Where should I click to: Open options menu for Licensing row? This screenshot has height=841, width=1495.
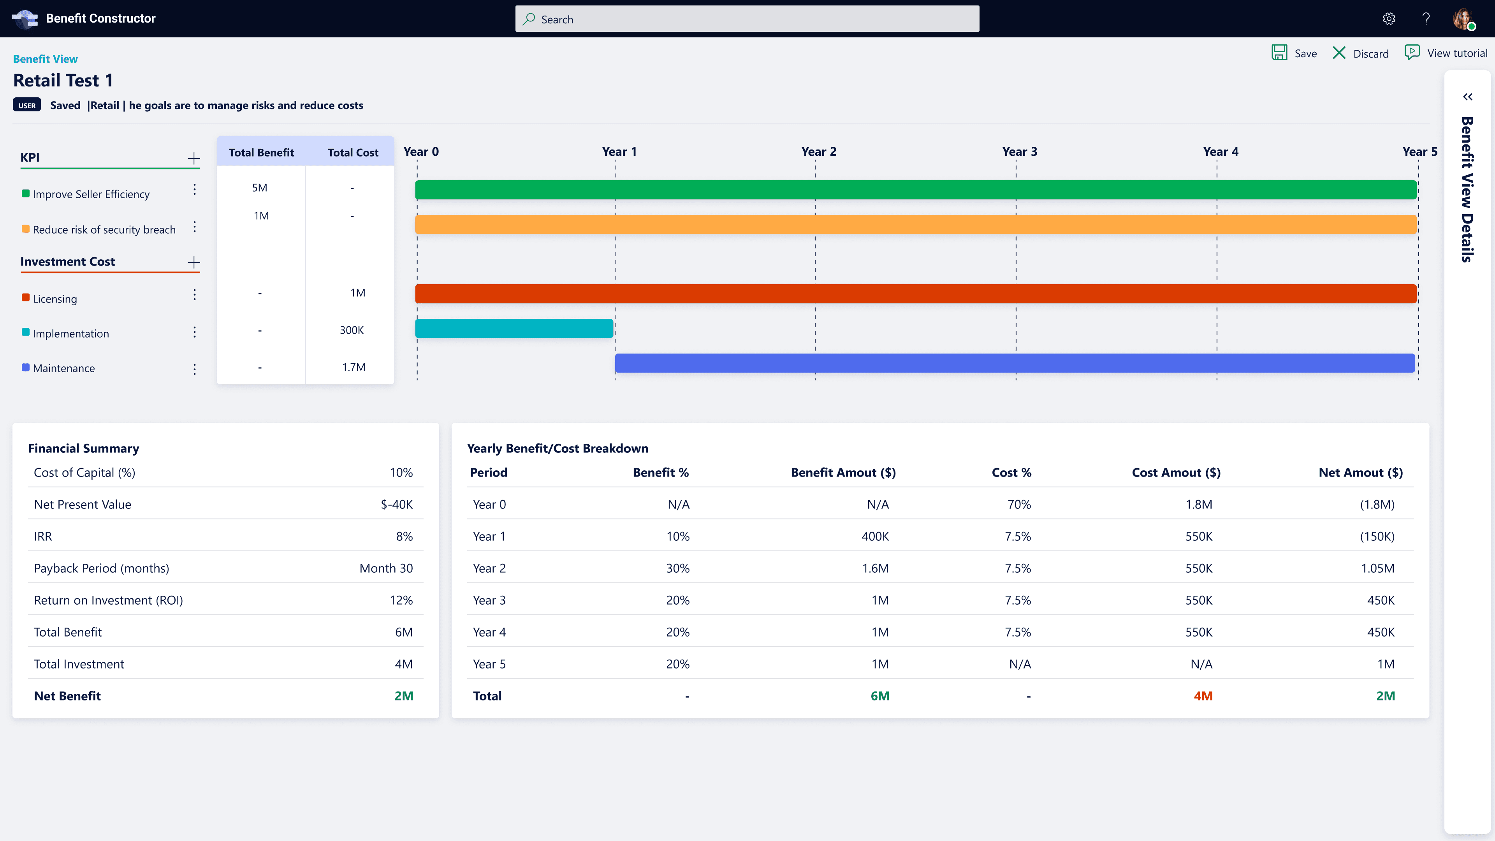[x=194, y=295]
